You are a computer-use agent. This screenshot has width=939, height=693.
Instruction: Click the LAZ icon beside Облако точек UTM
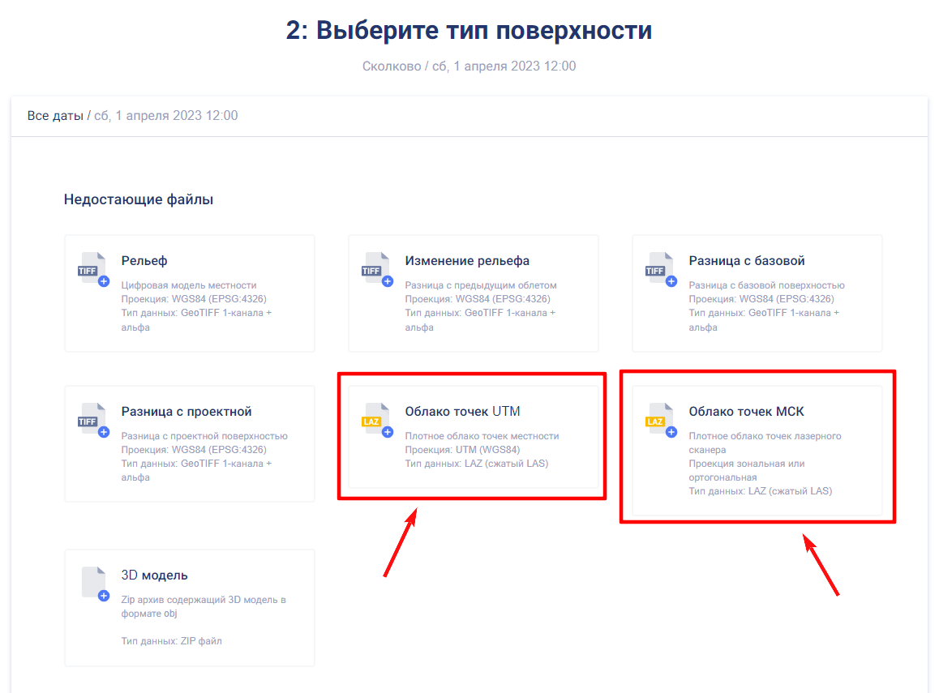(x=376, y=420)
